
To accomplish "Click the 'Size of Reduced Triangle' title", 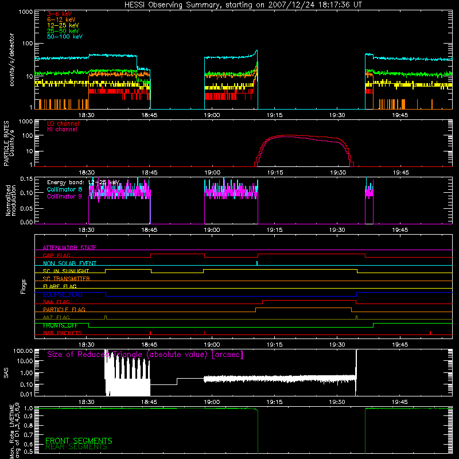I will (x=145, y=355).
